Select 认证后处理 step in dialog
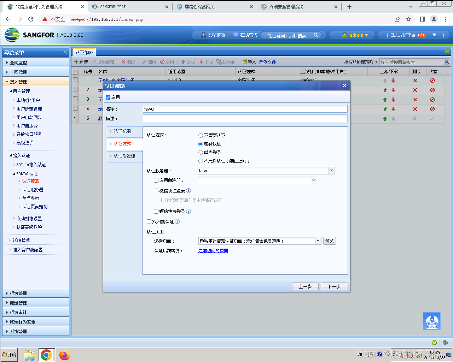The width and height of the screenshot is (453, 362). point(125,156)
